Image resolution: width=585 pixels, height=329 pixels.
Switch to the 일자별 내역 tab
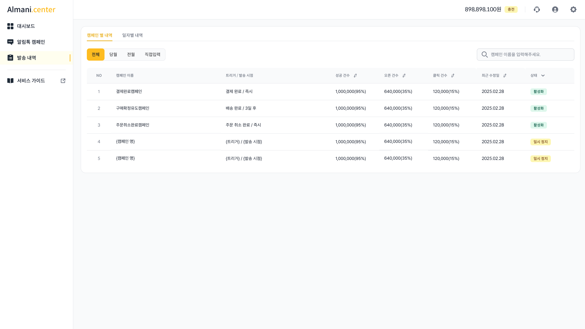pos(132,35)
